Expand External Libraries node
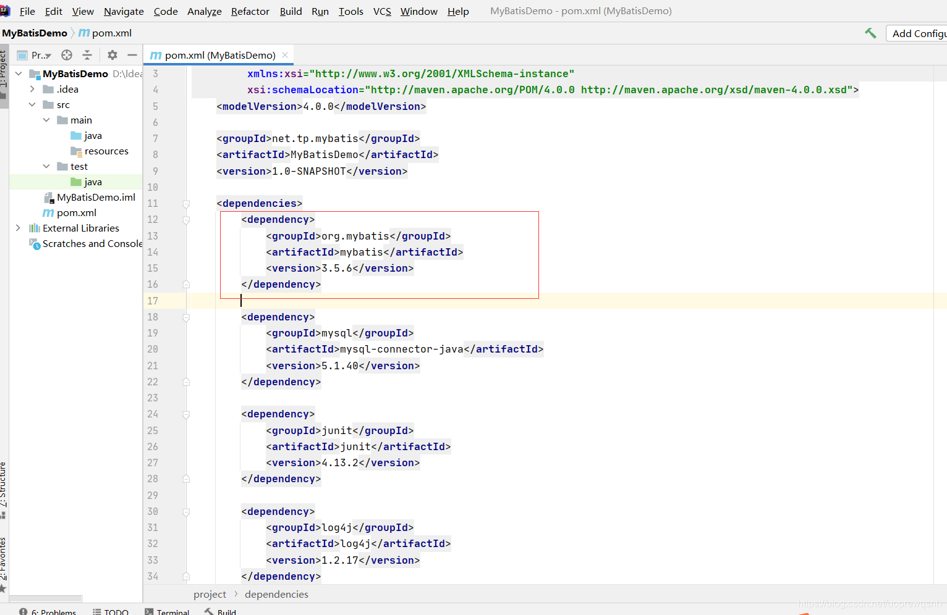947x615 pixels. [18, 228]
